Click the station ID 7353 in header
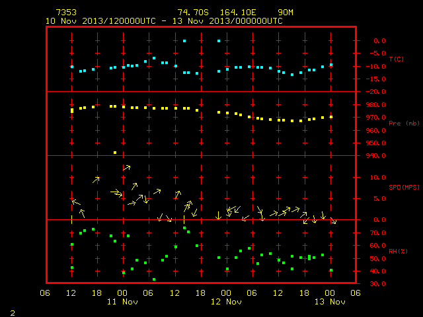Image resolution: width=423 pixels, height=317 pixels. (66, 13)
